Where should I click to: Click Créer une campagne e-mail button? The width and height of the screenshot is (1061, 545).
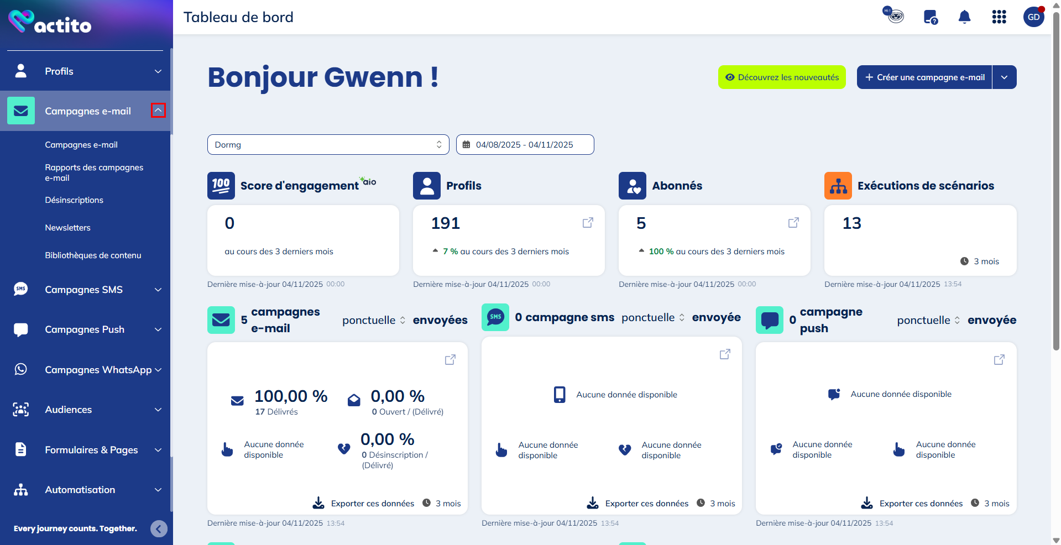[924, 77]
